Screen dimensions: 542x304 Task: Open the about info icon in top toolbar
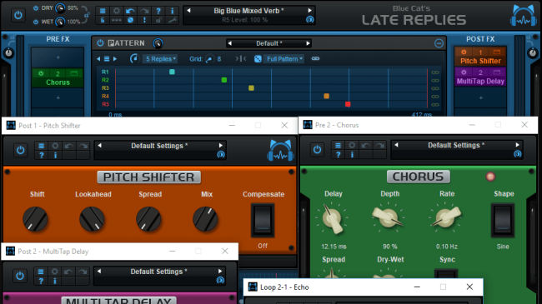tap(172, 11)
